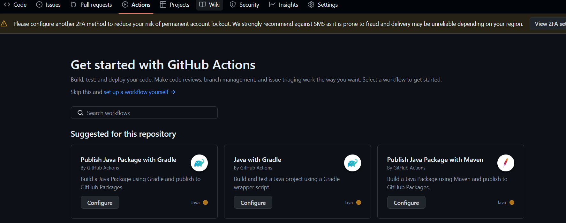Click the Pull requests branch icon
This screenshot has width=566, height=223.
pos(73,4)
